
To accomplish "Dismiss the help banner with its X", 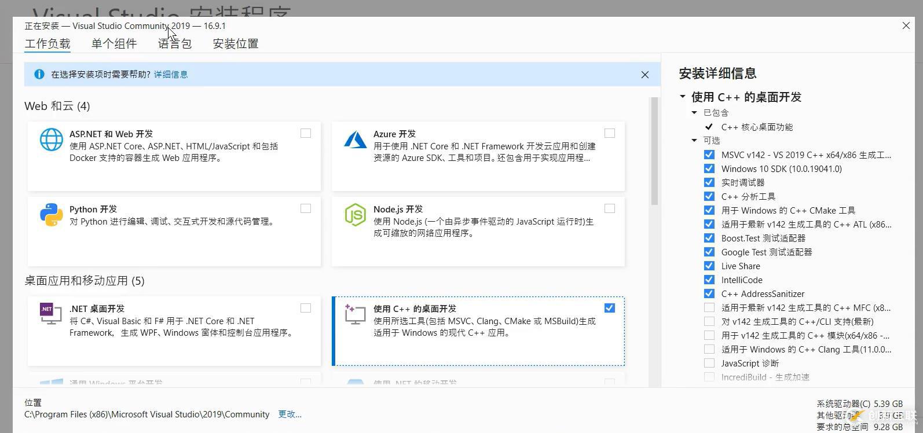I will click(x=645, y=75).
